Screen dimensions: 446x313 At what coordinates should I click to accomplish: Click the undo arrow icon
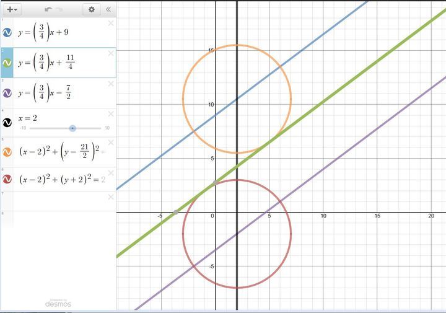(x=48, y=9)
